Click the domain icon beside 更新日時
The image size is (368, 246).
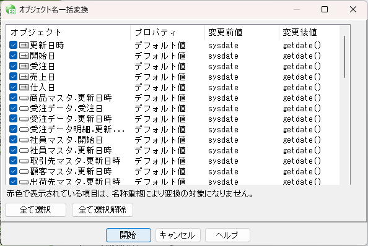[x=24, y=45]
